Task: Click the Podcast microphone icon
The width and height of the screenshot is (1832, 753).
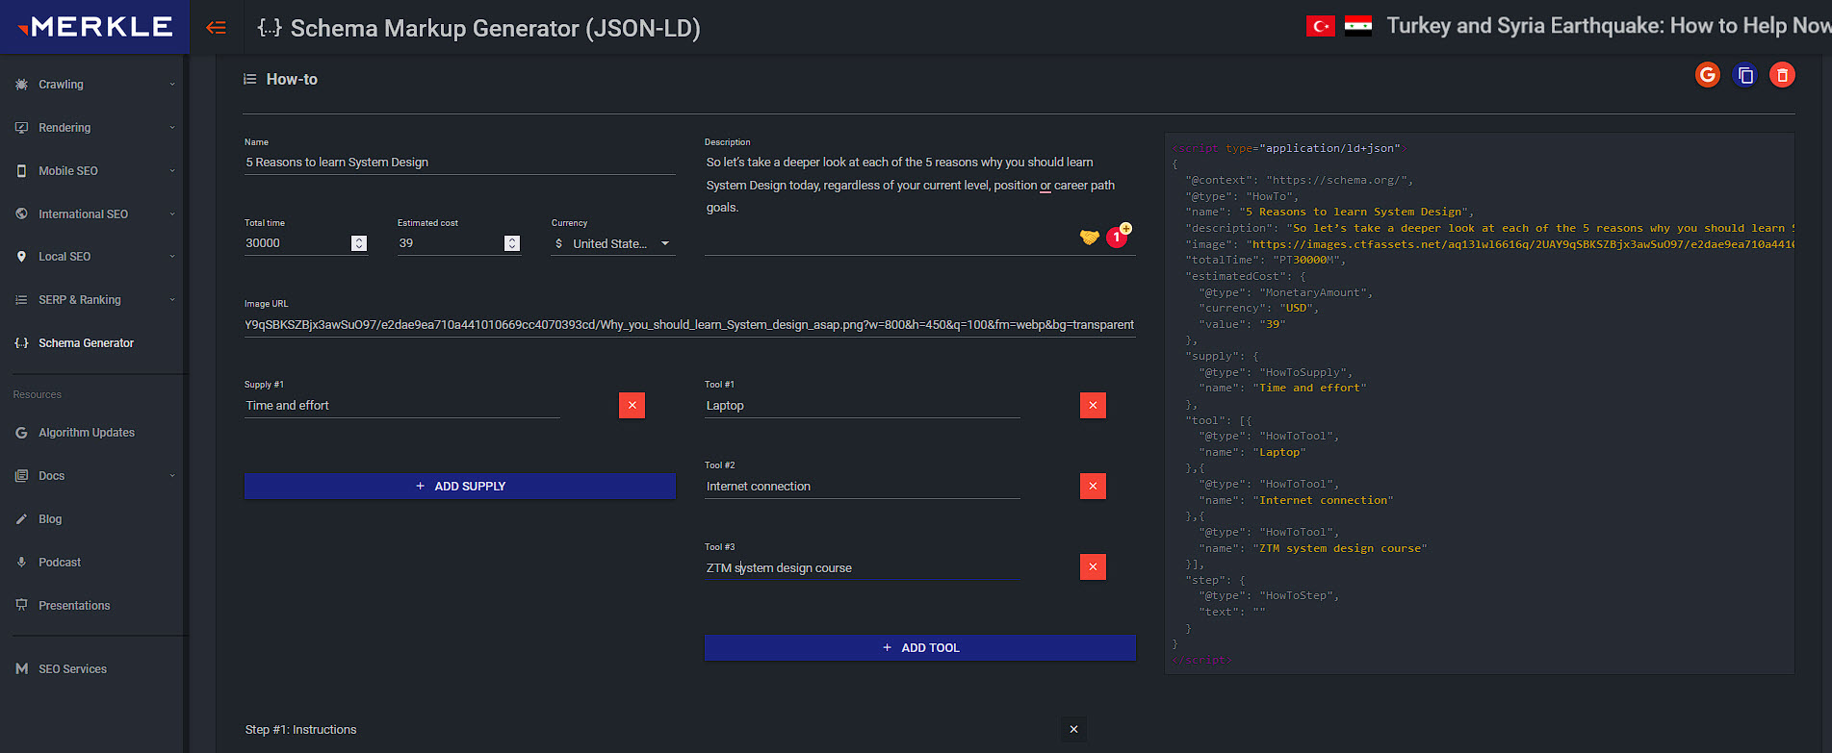Action: (21, 563)
